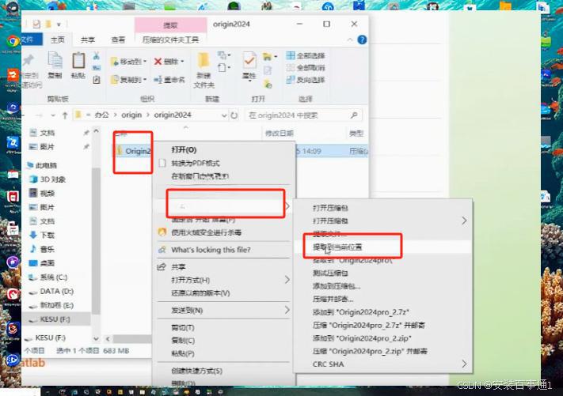The width and height of the screenshot is (563, 396).
Task: Choose Cut (剪切) in context menu
Action: 183,327
